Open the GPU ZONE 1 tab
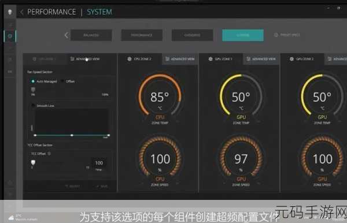 pos(221,59)
